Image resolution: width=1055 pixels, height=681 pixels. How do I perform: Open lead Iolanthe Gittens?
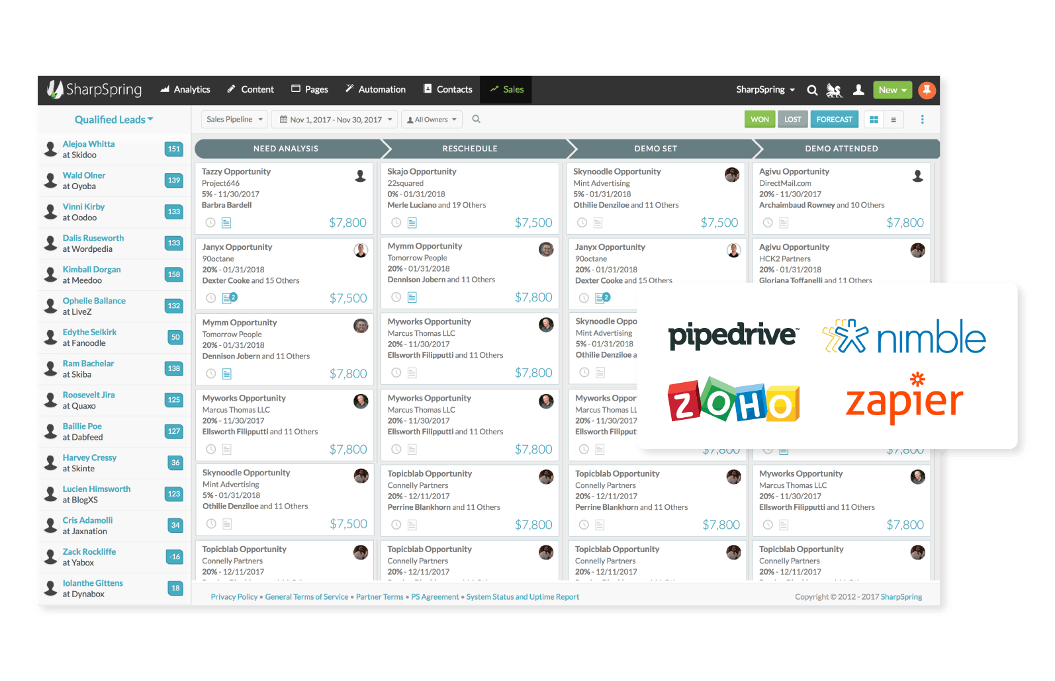pos(93,584)
